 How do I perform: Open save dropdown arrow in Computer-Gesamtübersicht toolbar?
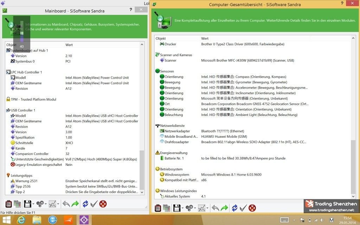182,208
